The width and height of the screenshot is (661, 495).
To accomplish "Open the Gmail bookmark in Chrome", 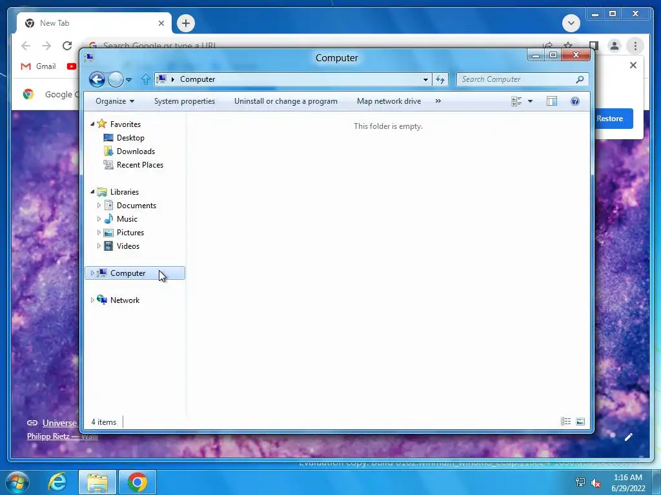I will coord(38,66).
